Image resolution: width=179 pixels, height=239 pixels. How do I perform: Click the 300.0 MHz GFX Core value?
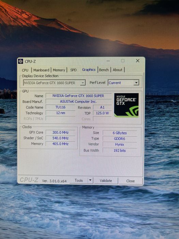pyautogui.click(x=60, y=132)
